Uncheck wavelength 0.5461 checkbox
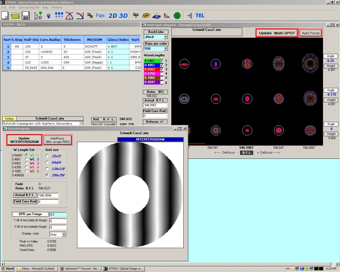Image resolution: width=340 pixels, height=272 pixels. pyautogui.click(x=162, y=61)
